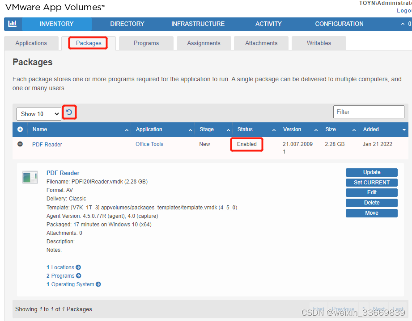Open the DIRECTORY menu
This screenshot has height=321, width=412.
[x=127, y=24]
